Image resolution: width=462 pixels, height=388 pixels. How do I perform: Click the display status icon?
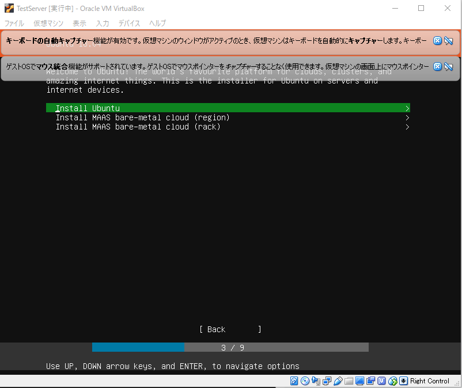coord(359,381)
